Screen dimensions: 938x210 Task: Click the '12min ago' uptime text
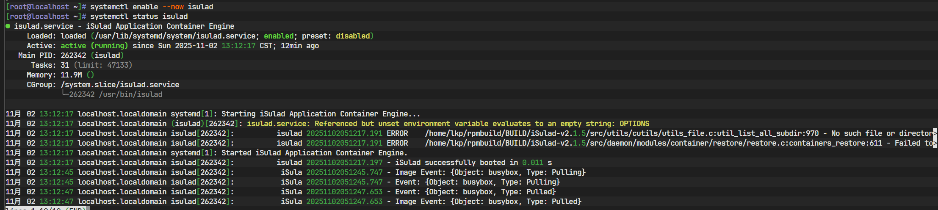[300, 46]
